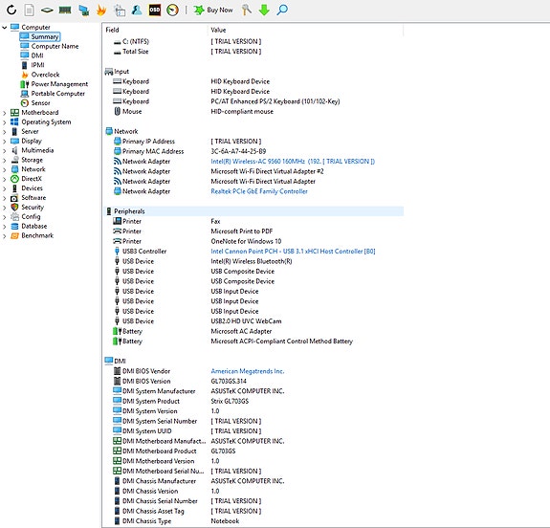The width and height of the screenshot is (550, 528).
Task: Select Power Management in the tree
Action: pos(59,84)
